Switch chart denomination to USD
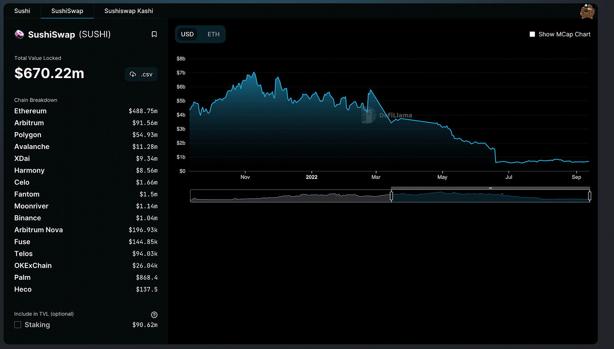Image resolution: width=614 pixels, height=349 pixels. click(x=187, y=34)
